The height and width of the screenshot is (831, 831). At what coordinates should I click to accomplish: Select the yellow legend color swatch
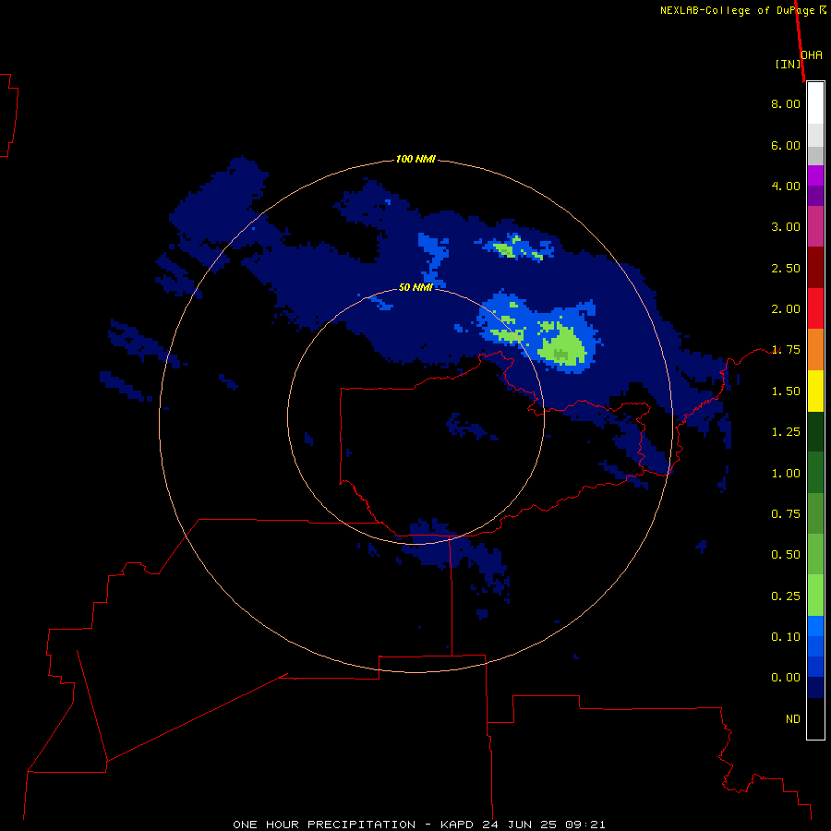pyautogui.click(x=815, y=391)
